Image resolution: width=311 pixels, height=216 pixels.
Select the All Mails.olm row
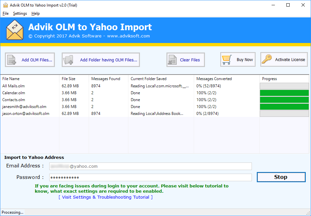(x=155, y=86)
